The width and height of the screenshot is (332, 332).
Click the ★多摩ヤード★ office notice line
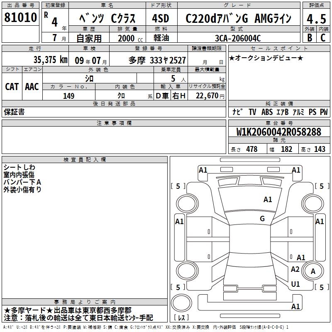click(x=68, y=310)
